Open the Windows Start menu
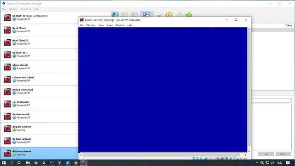 [x=4, y=163]
